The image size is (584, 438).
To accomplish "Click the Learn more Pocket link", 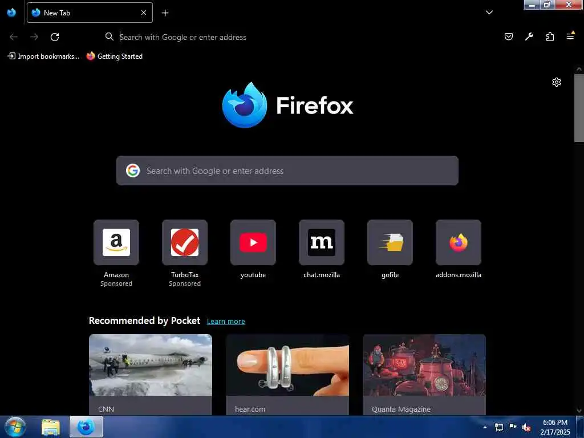I will (x=226, y=322).
